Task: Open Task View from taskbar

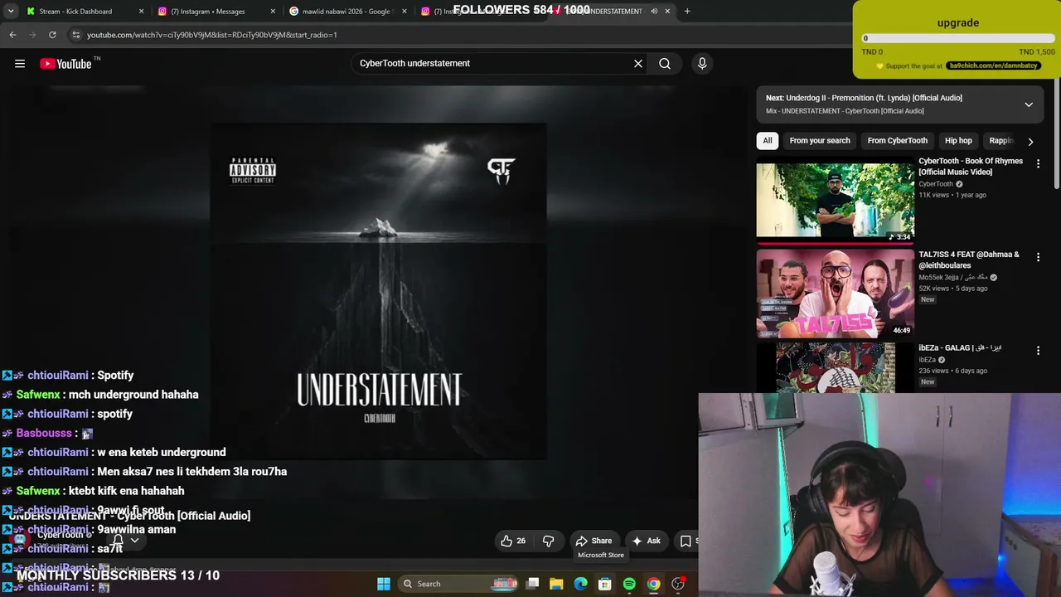Action: pyautogui.click(x=533, y=584)
